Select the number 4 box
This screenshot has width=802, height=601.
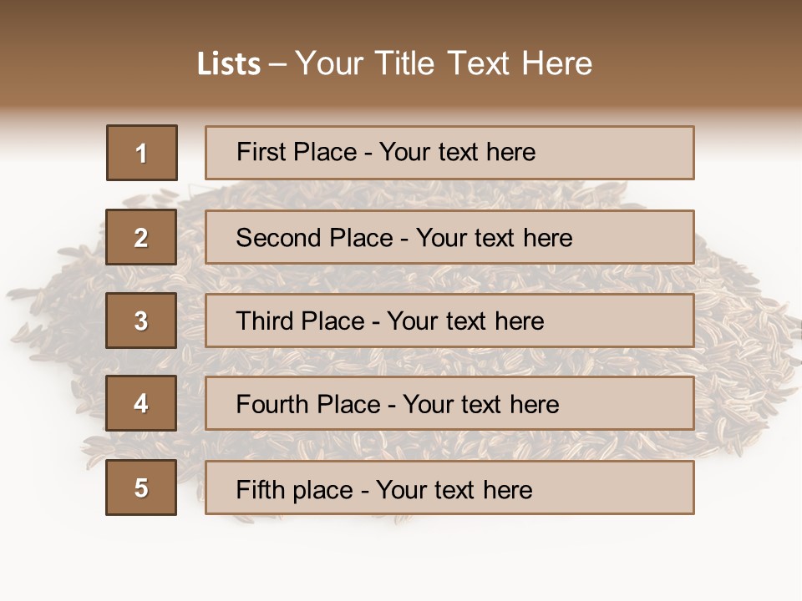point(141,404)
